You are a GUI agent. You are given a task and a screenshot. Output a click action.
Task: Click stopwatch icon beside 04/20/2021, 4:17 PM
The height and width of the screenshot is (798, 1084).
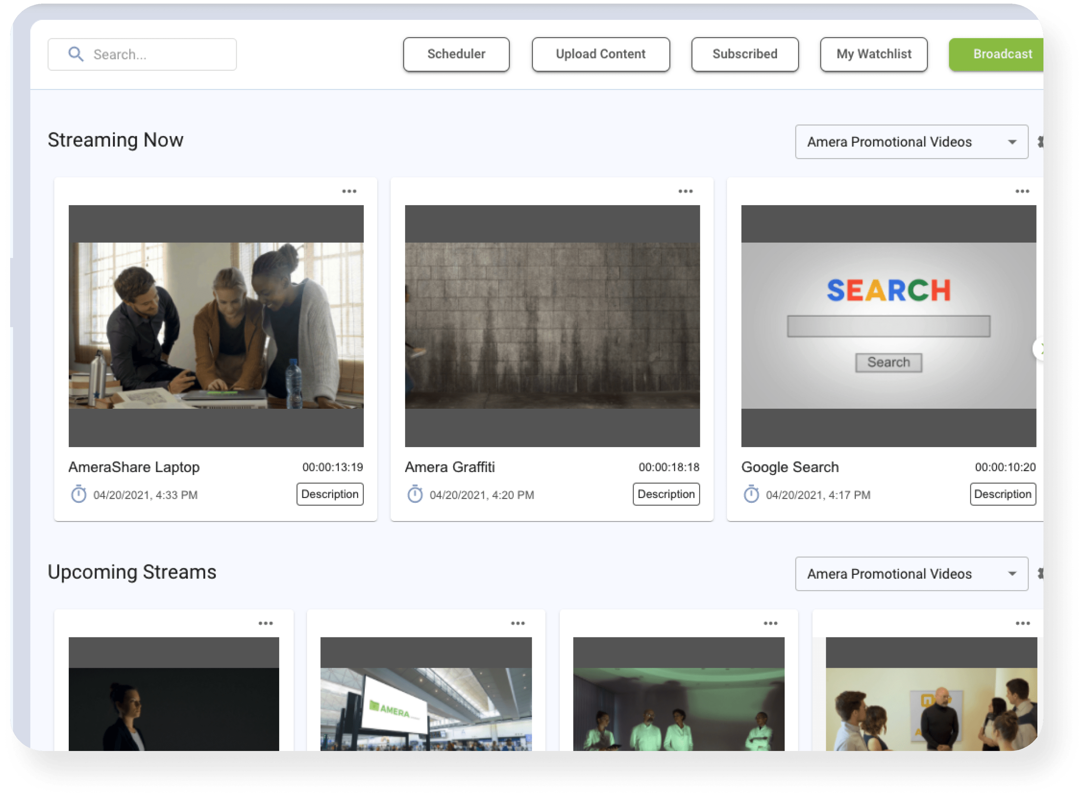[751, 494]
